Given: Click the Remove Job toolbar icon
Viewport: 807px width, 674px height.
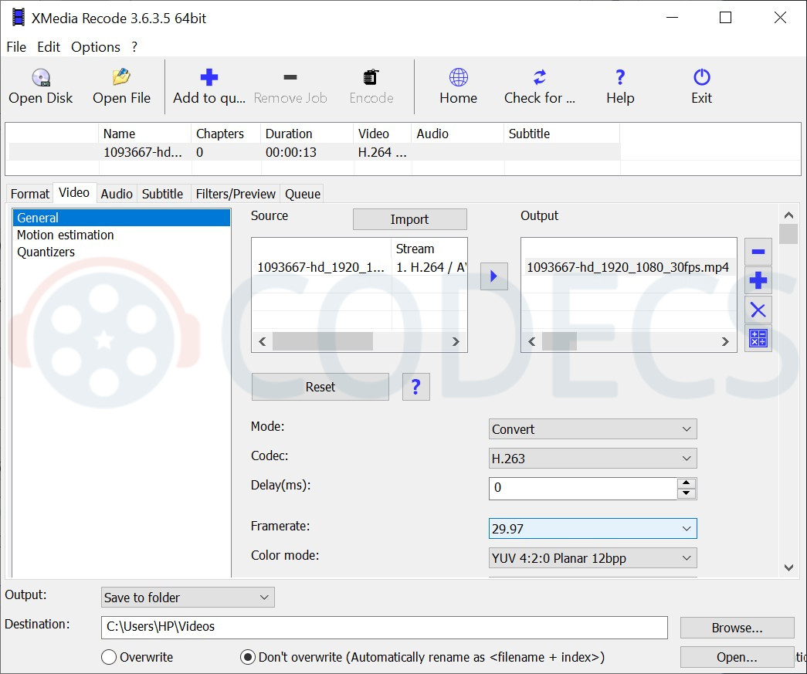Looking at the screenshot, I should [x=290, y=77].
